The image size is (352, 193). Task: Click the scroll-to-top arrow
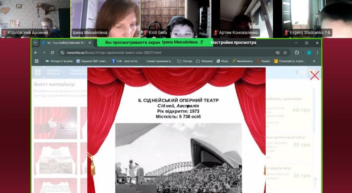click(x=315, y=182)
